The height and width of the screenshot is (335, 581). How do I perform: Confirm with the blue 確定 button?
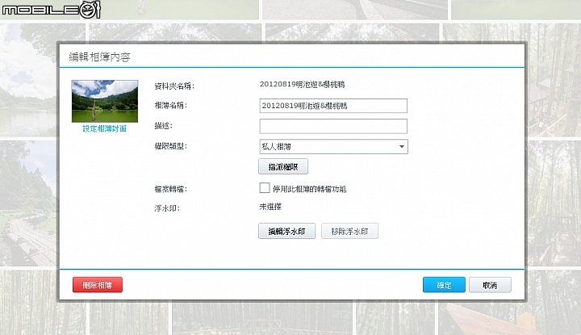coord(444,285)
